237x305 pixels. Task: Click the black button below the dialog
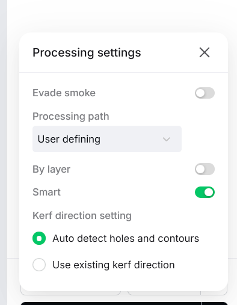tap(124, 303)
